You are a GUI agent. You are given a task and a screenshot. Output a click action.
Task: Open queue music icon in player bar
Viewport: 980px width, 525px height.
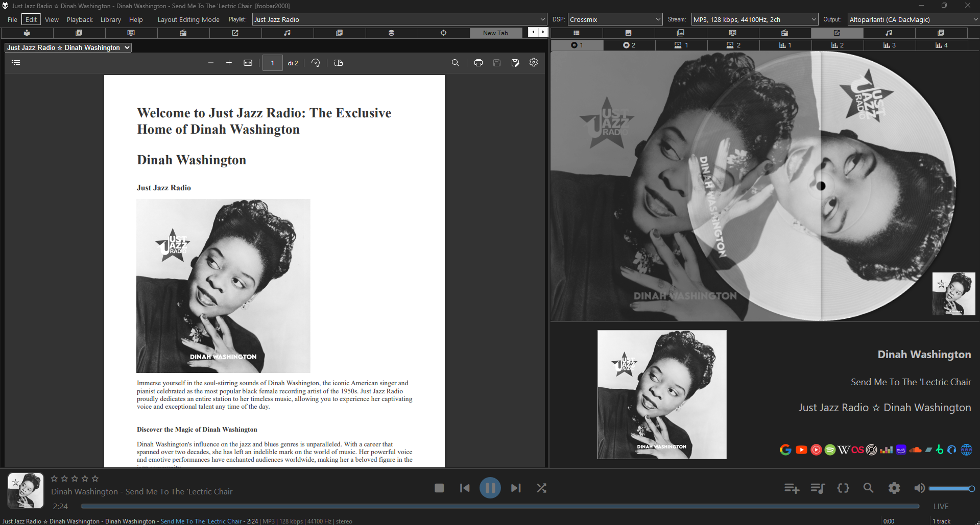coord(818,488)
